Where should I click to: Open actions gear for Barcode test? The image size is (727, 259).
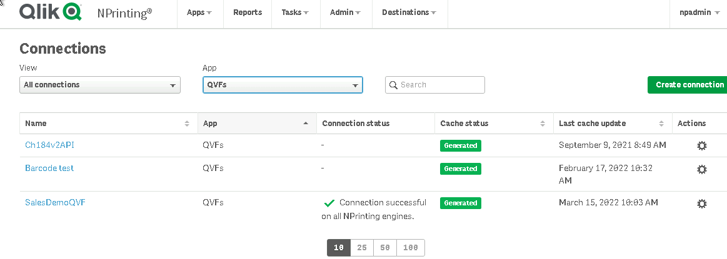pos(702,169)
